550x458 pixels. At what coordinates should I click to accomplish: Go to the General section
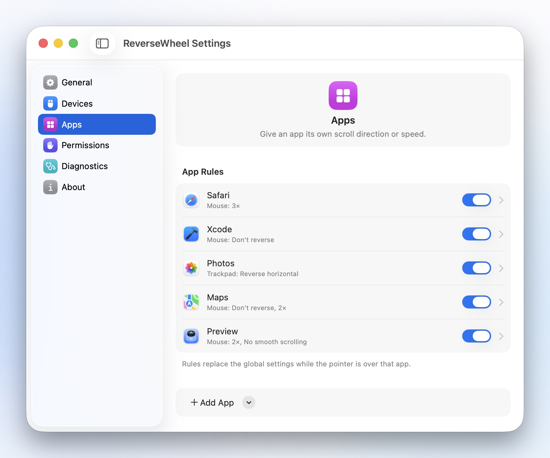tap(97, 82)
